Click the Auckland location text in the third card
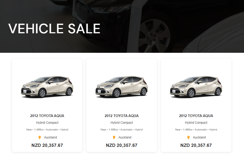This screenshot has width=244, height=160. [199, 137]
